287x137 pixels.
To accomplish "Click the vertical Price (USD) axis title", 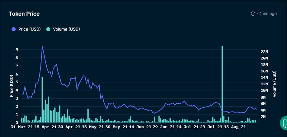I will click(12, 86).
